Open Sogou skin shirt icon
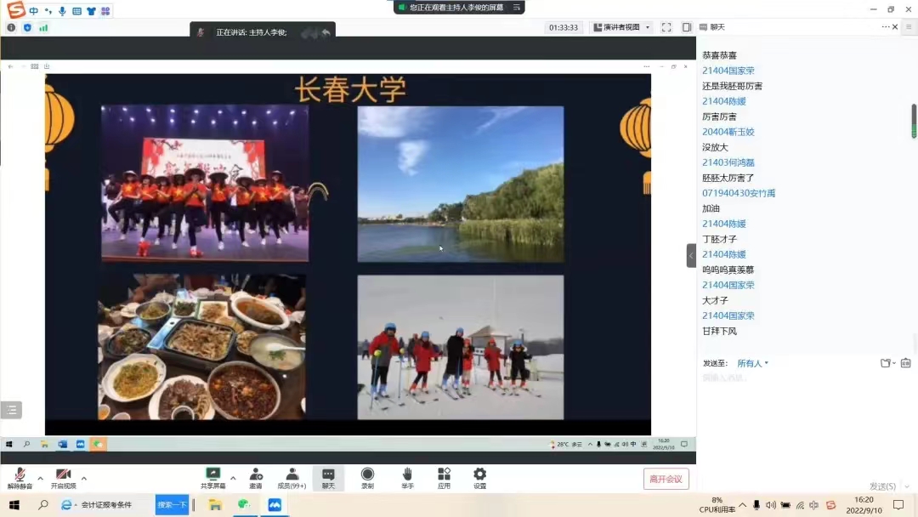Viewport: 918px width, 517px height. (91, 11)
